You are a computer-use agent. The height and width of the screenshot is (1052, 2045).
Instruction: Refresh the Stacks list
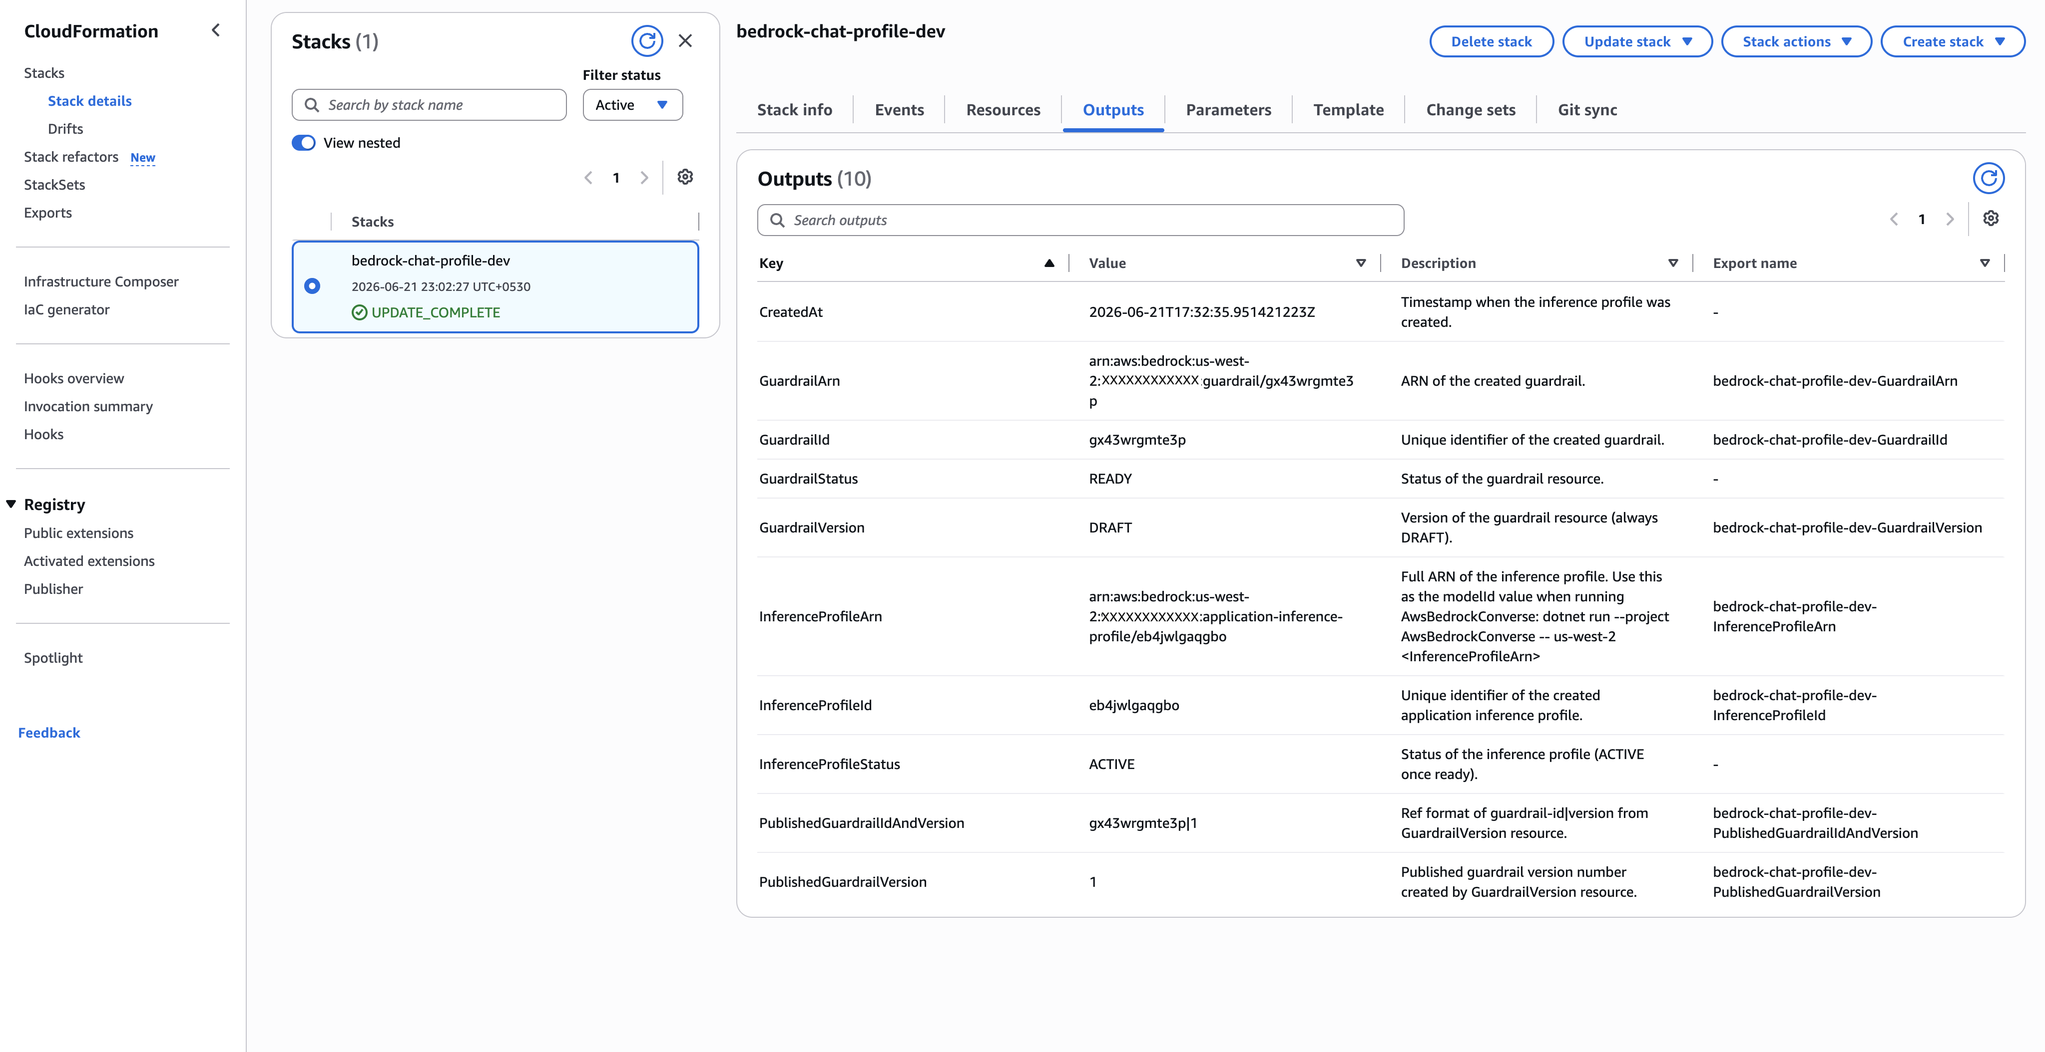[647, 40]
